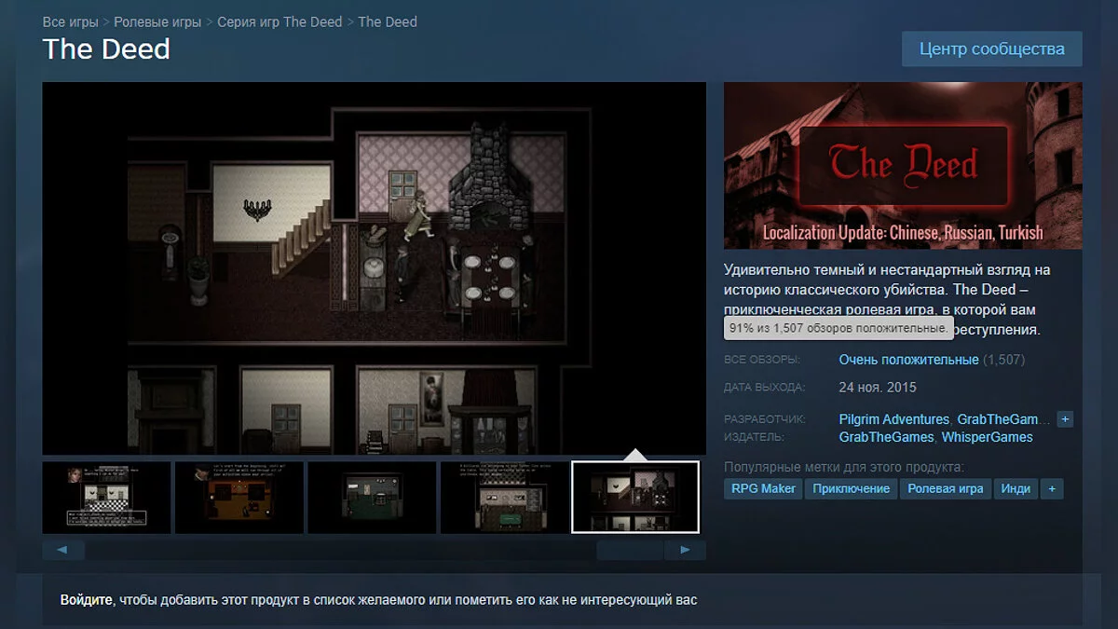Expand the developer list plus button

click(1066, 419)
